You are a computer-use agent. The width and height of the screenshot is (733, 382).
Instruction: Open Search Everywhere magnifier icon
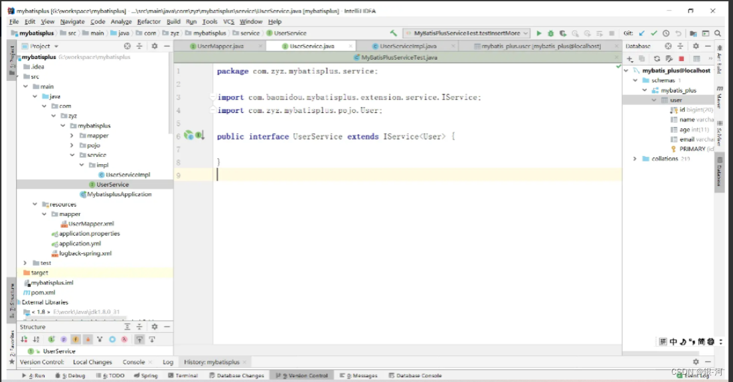coord(718,33)
